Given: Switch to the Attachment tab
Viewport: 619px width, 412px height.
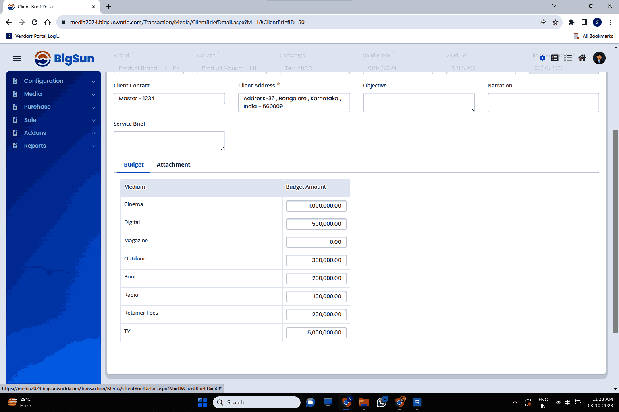Looking at the screenshot, I should tap(173, 165).
